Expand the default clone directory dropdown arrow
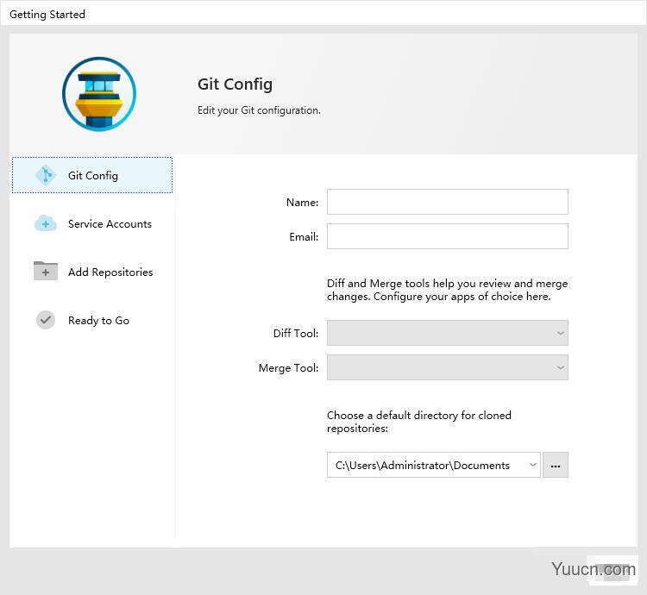This screenshot has height=595, width=647. point(532,465)
